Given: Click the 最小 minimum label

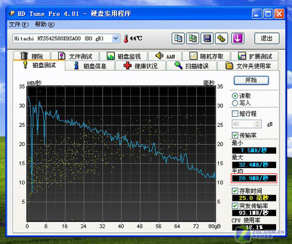Looking at the screenshot, I should (237, 143).
